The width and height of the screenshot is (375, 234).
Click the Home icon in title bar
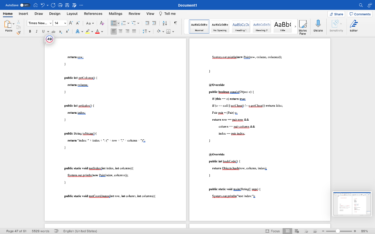[36, 5]
